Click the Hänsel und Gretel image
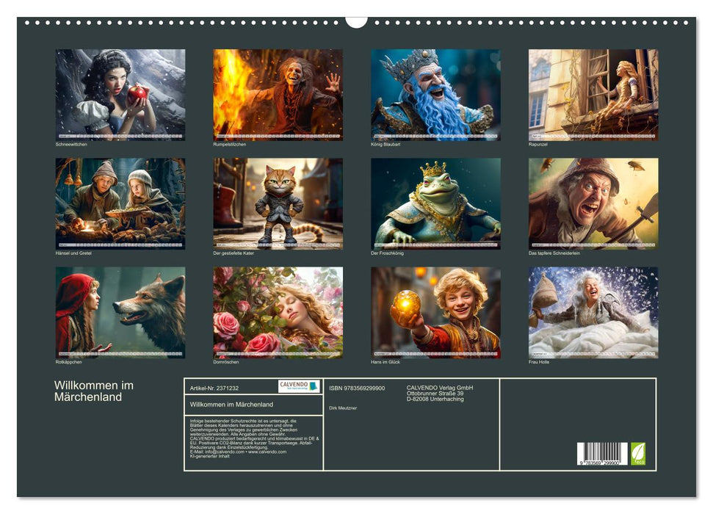The width and height of the screenshot is (713, 514). click(x=120, y=203)
